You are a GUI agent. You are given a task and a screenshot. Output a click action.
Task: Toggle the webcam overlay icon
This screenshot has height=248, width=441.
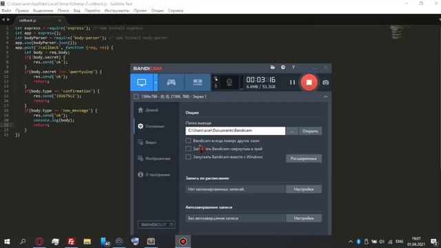(229, 83)
